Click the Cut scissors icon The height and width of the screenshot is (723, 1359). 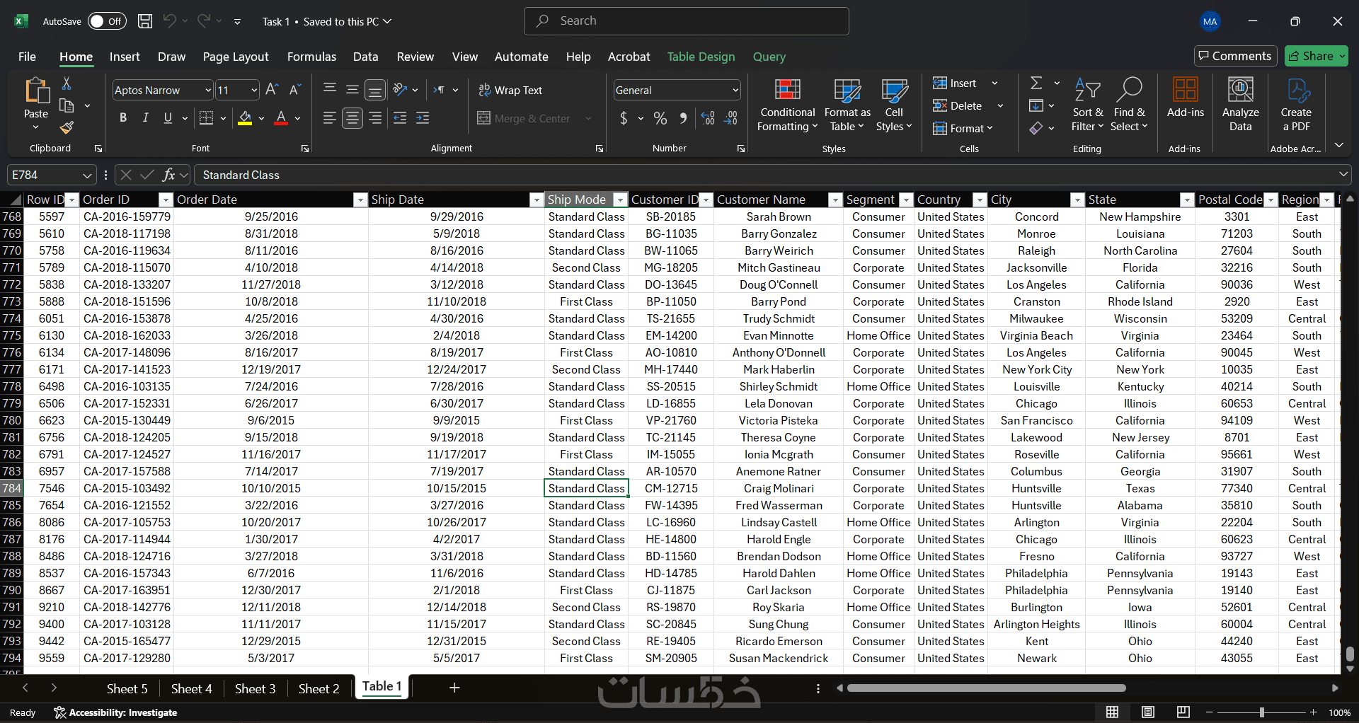(x=67, y=83)
